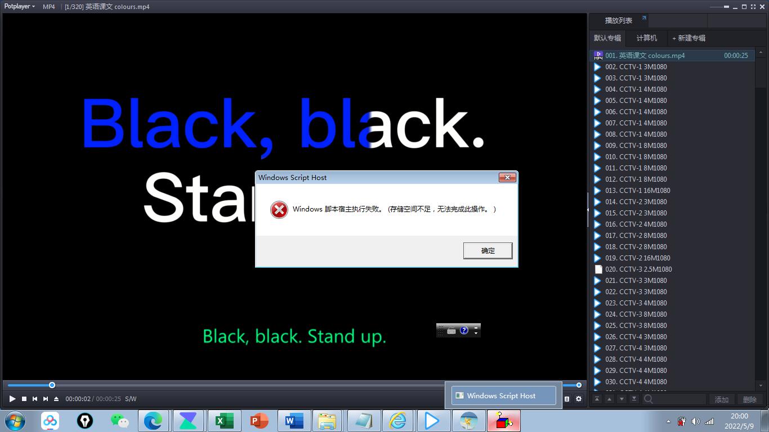This screenshot has width=769, height=432.
Task: Switch to the 计算机 tab
Action: coord(646,38)
